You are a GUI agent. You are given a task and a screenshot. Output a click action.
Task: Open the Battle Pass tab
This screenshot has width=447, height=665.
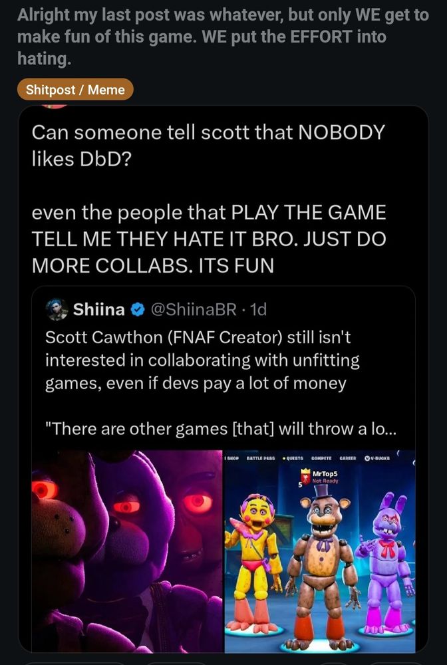(261, 458)
